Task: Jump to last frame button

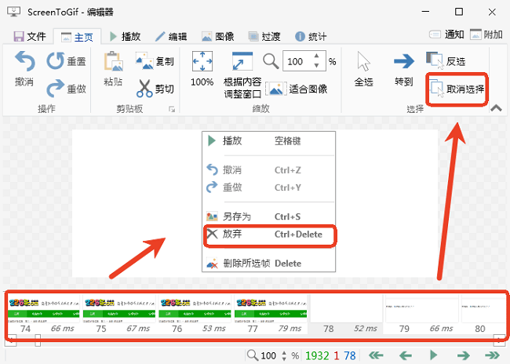Action: click(x=492, y=355)
